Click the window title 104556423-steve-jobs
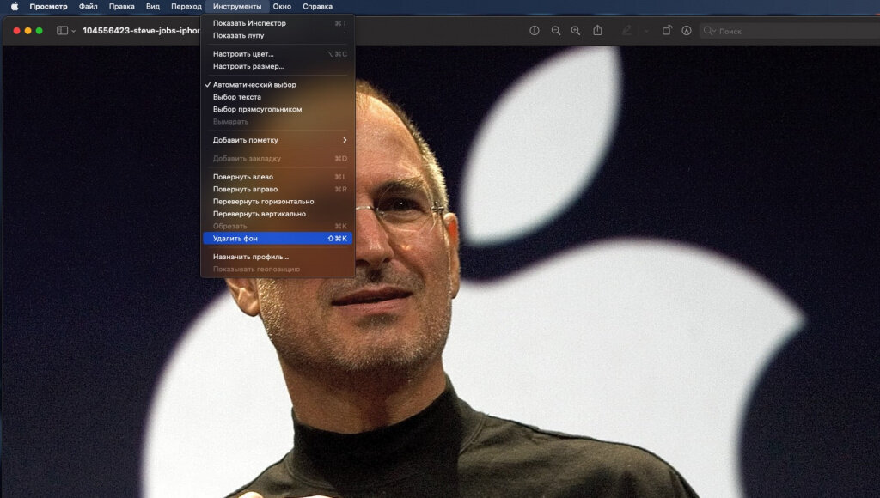Image resolution: width=880 pixels, height=498 pixels. point(141,31)
